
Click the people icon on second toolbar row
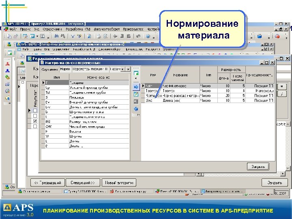(x=9, y=45)
